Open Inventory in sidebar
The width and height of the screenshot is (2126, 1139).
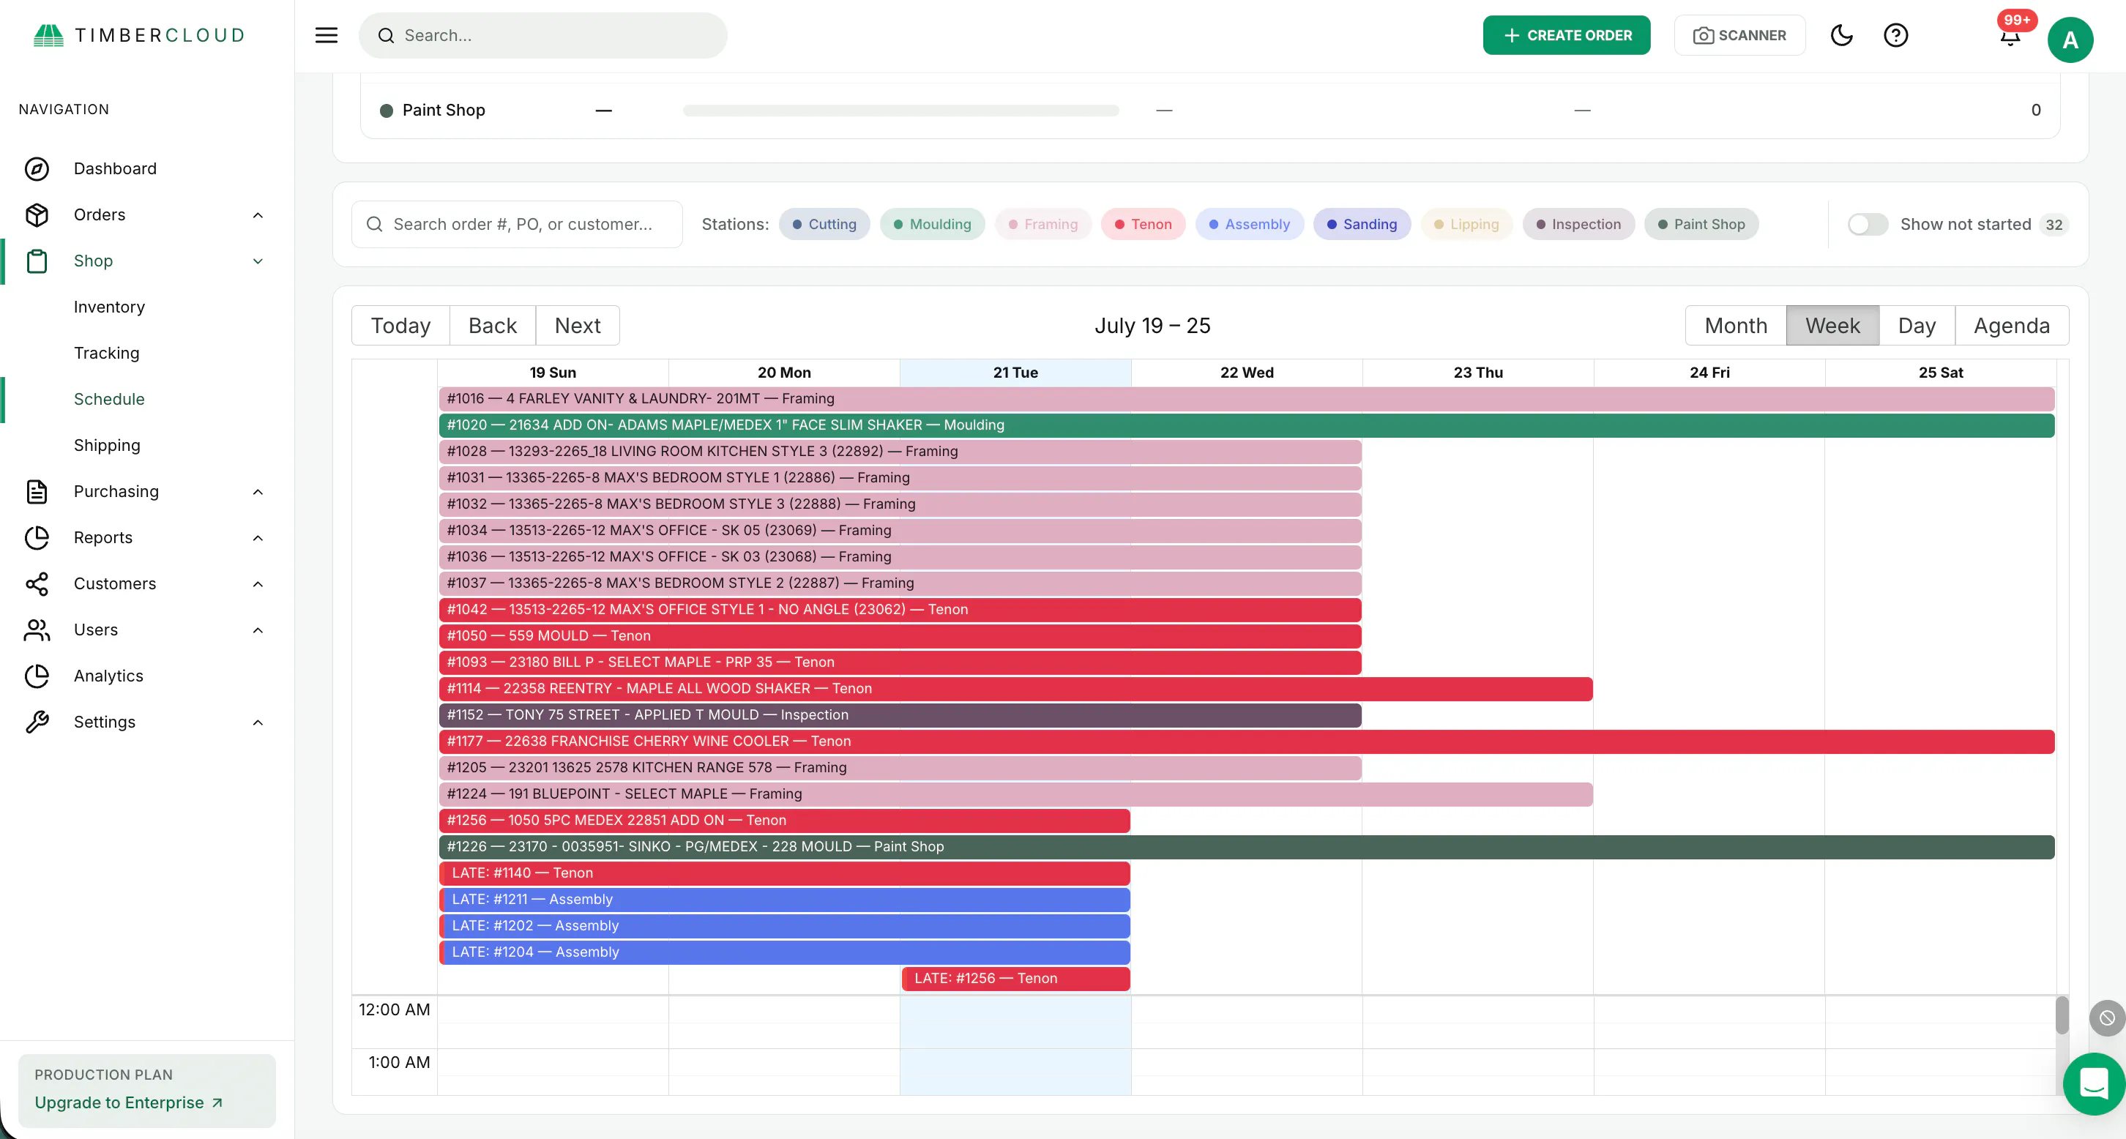click(109, 307)
